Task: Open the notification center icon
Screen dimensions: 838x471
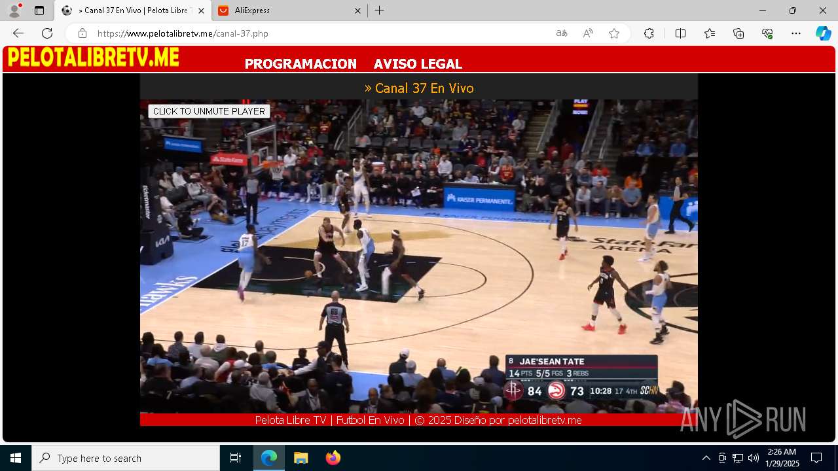Action: [x=816, y=458]
